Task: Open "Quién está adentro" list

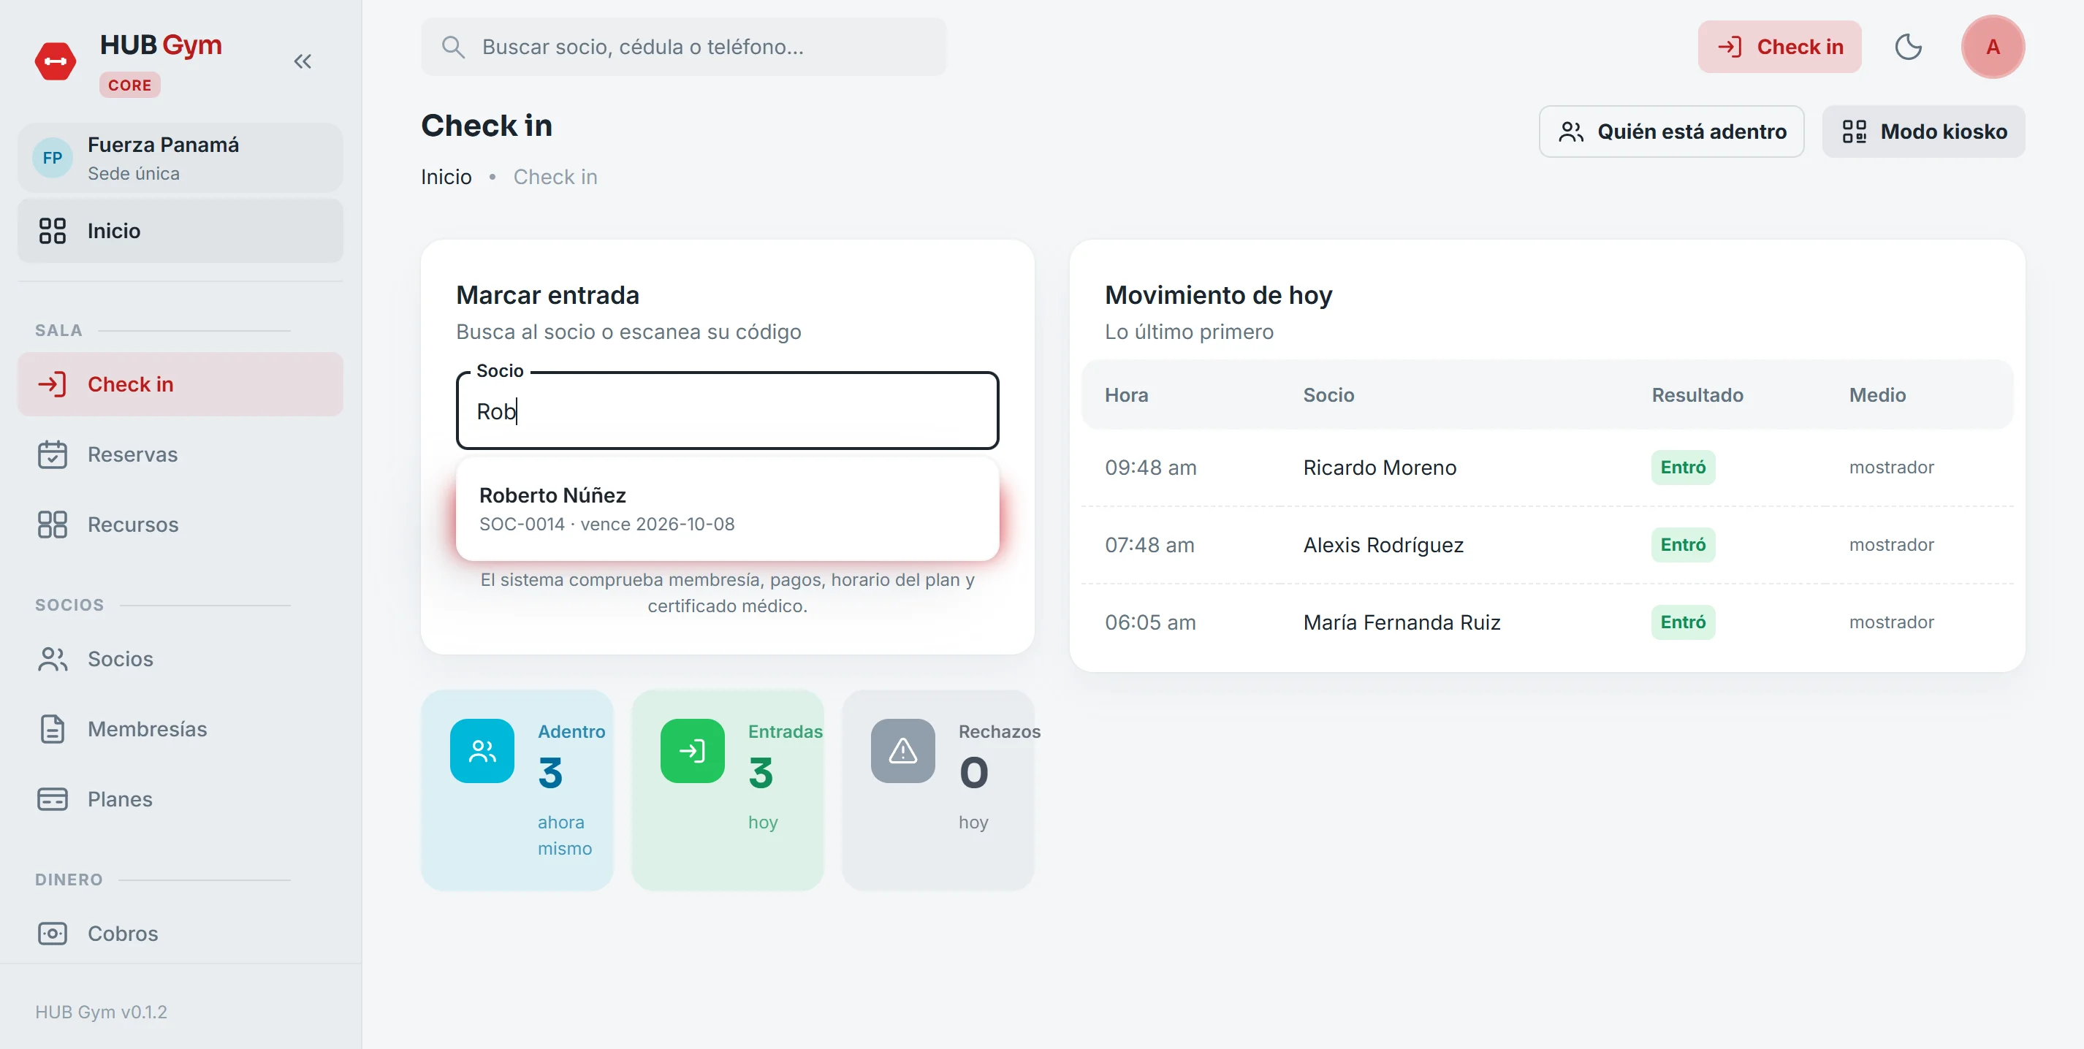Action: point(1671,131)
